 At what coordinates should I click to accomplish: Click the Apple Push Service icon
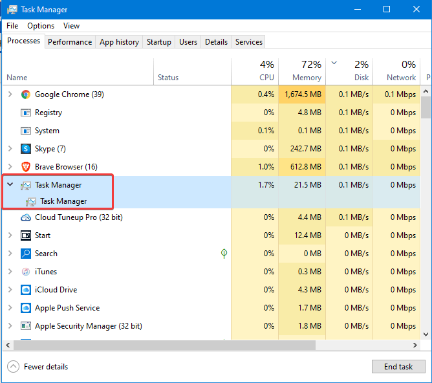pos(26,308)
